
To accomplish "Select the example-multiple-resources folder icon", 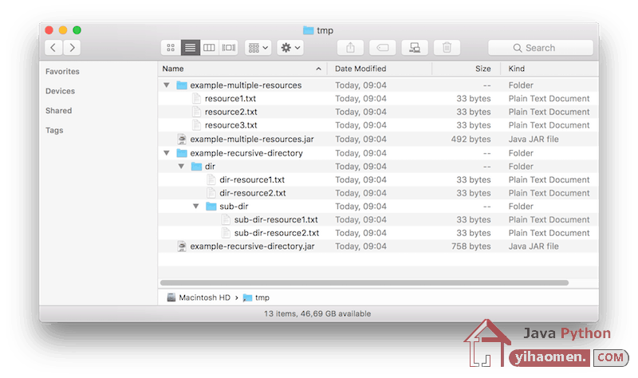I will pos(182,85).
